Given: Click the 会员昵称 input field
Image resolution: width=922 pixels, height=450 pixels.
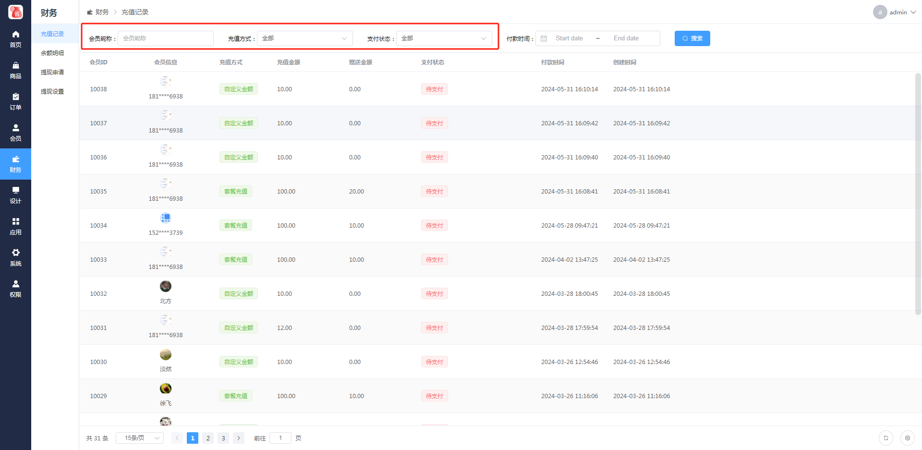Looking at the screenshot, I should (x=165, y=38).
